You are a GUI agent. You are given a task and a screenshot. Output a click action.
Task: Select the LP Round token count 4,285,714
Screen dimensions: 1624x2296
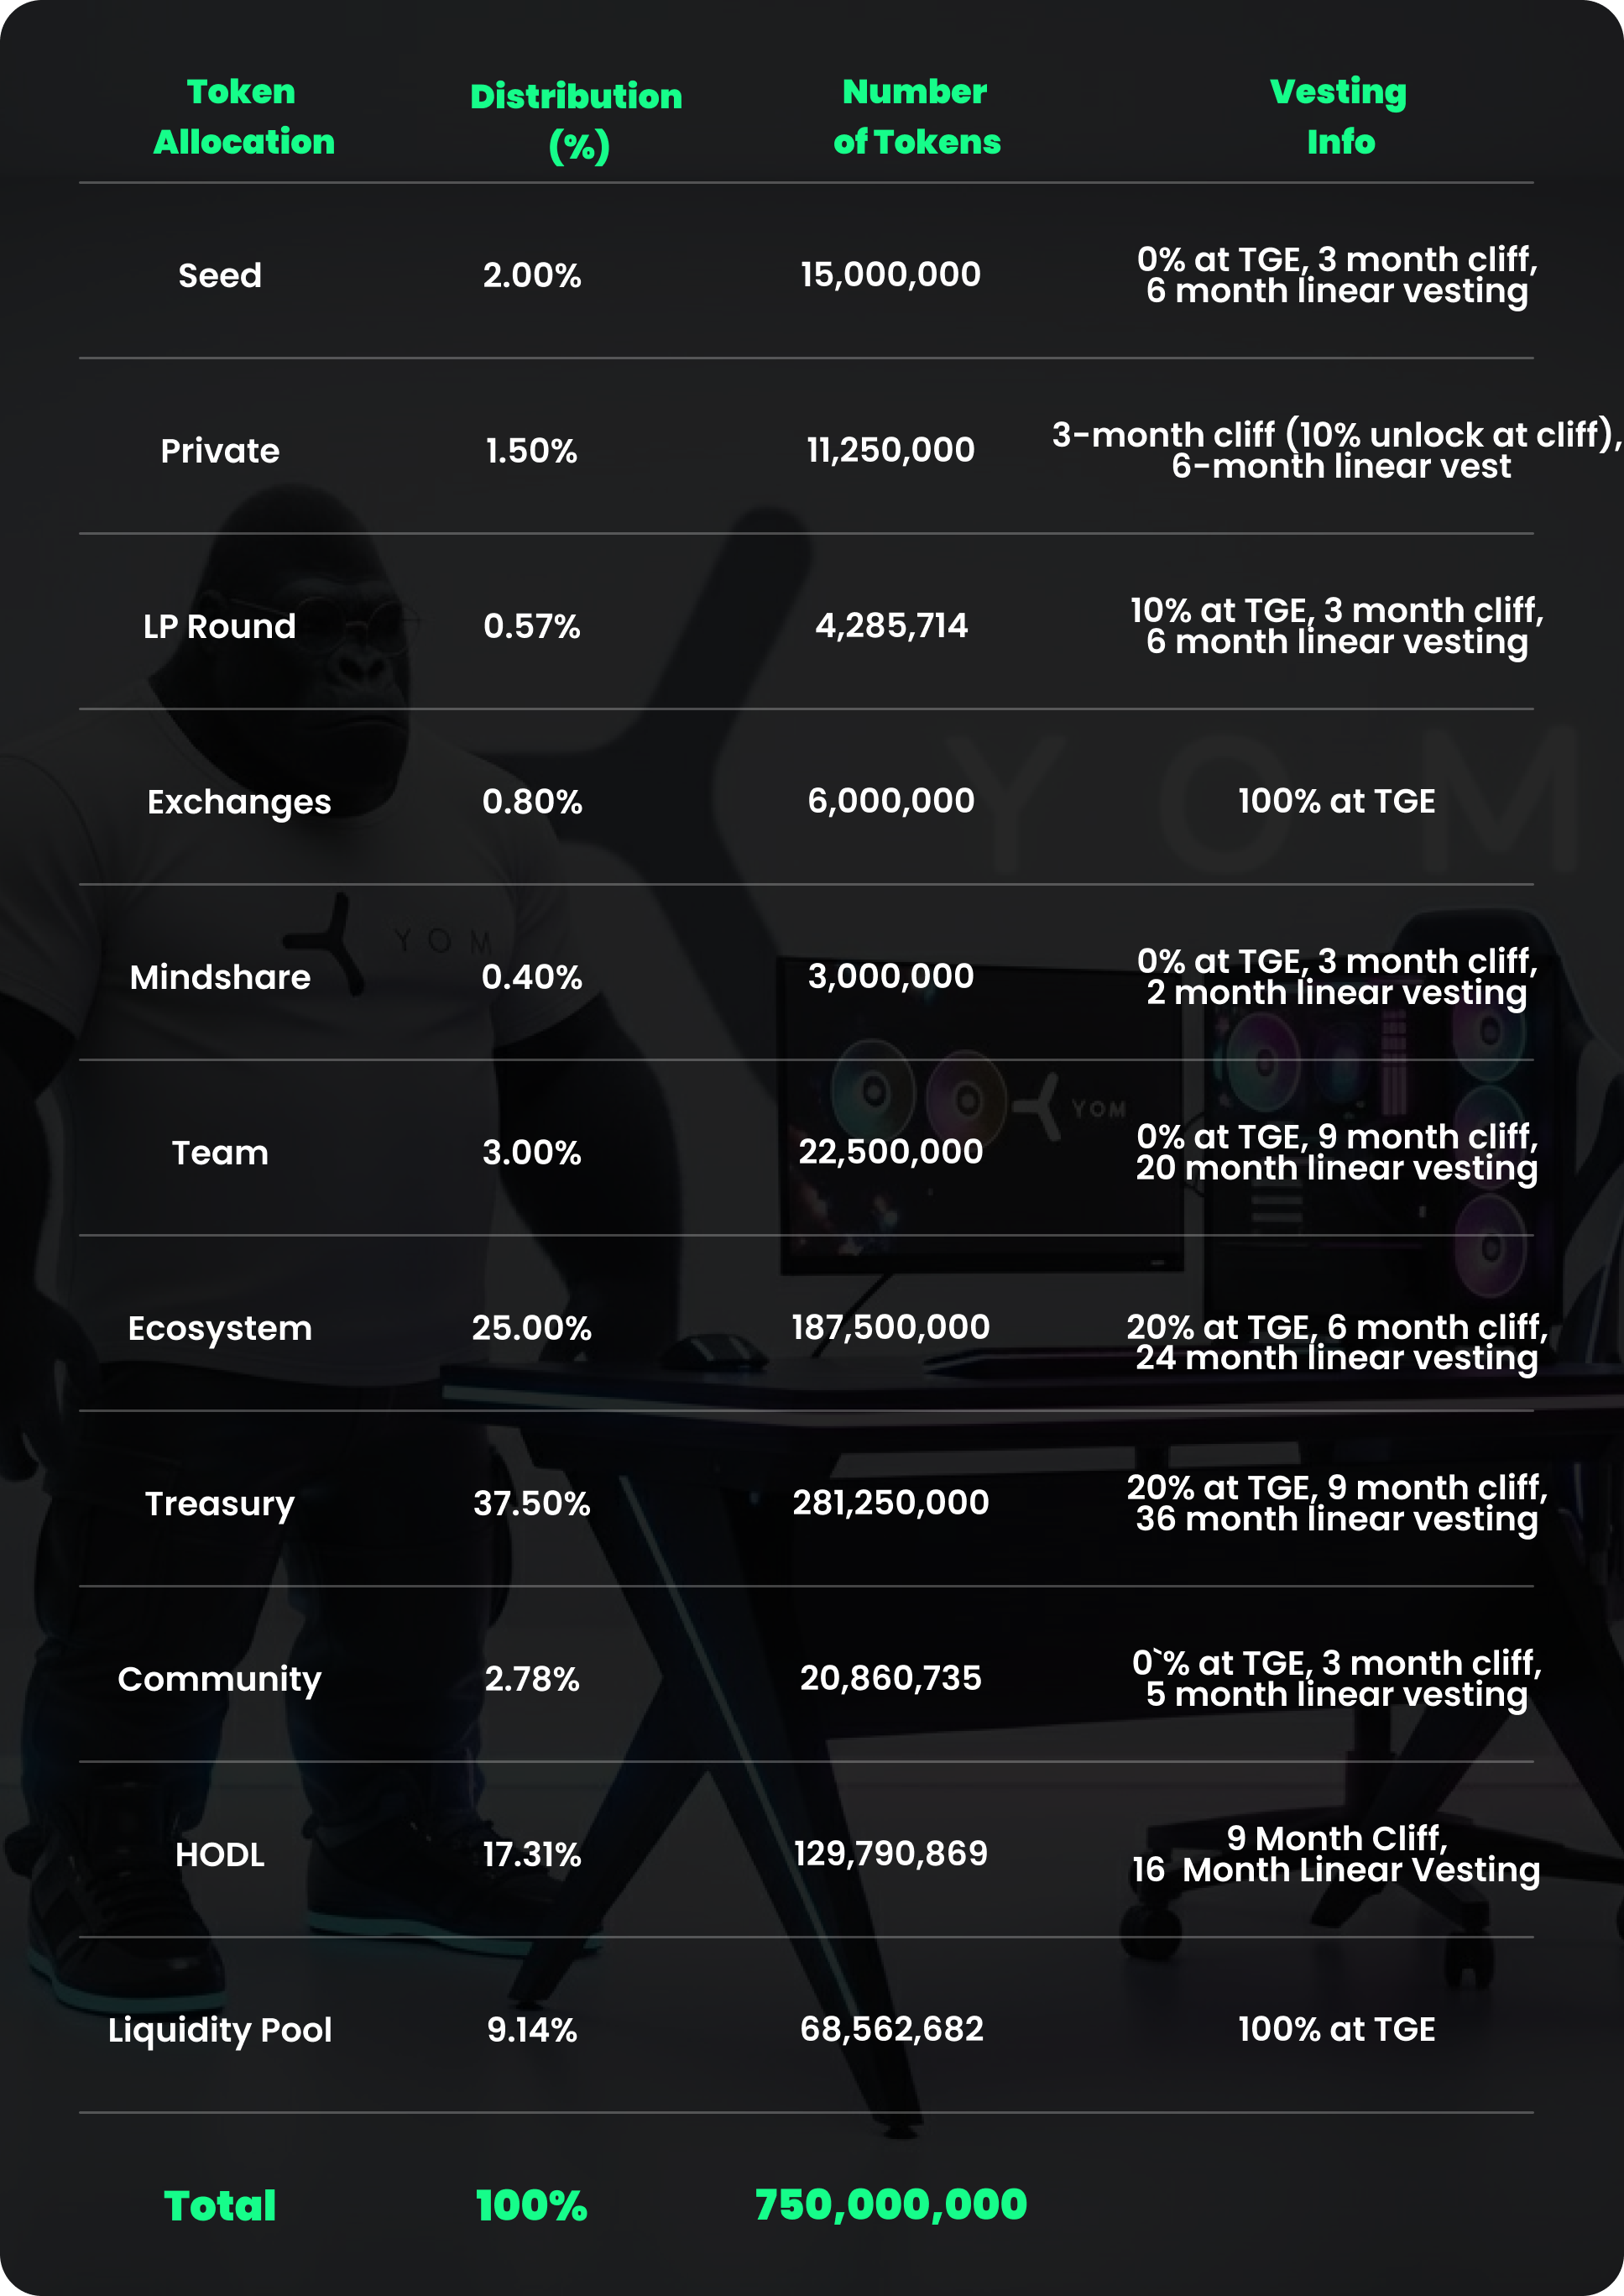(891, 626)
